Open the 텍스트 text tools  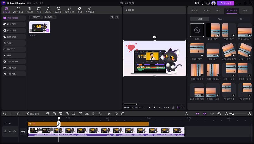click(x=30, y=10)
